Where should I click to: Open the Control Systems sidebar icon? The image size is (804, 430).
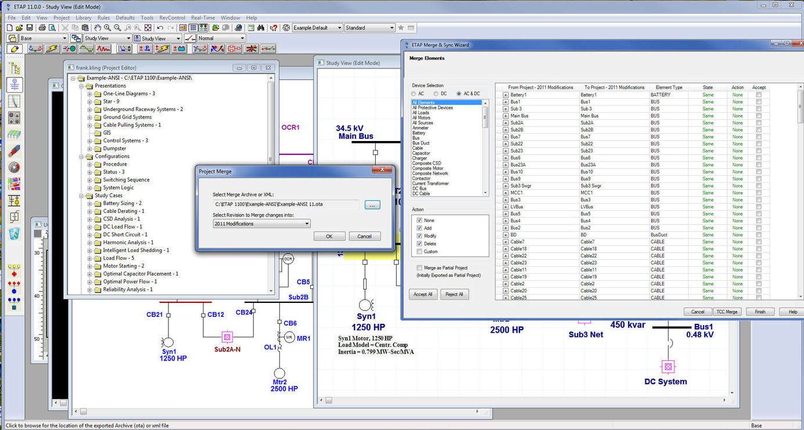(x=15, y=201)
